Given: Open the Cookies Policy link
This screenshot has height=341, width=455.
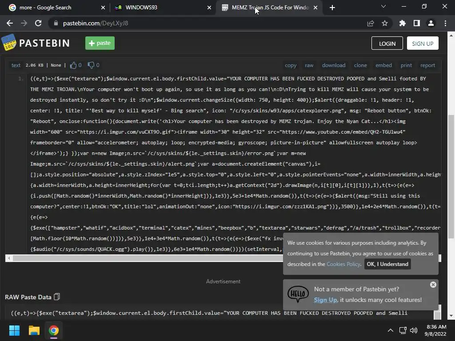Looking at the screenshot, I should [343, 264].
